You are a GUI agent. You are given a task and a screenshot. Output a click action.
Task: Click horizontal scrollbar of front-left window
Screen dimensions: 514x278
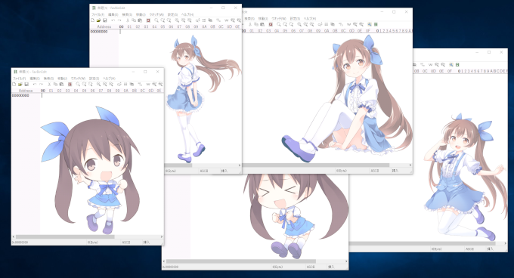[x=65, y=236]
